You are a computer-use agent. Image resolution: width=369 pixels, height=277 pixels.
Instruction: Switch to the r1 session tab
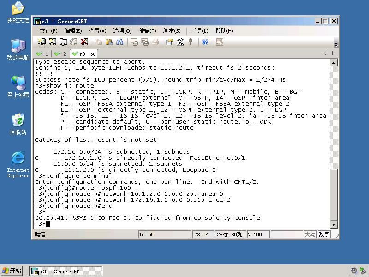[x=42, y=54]
